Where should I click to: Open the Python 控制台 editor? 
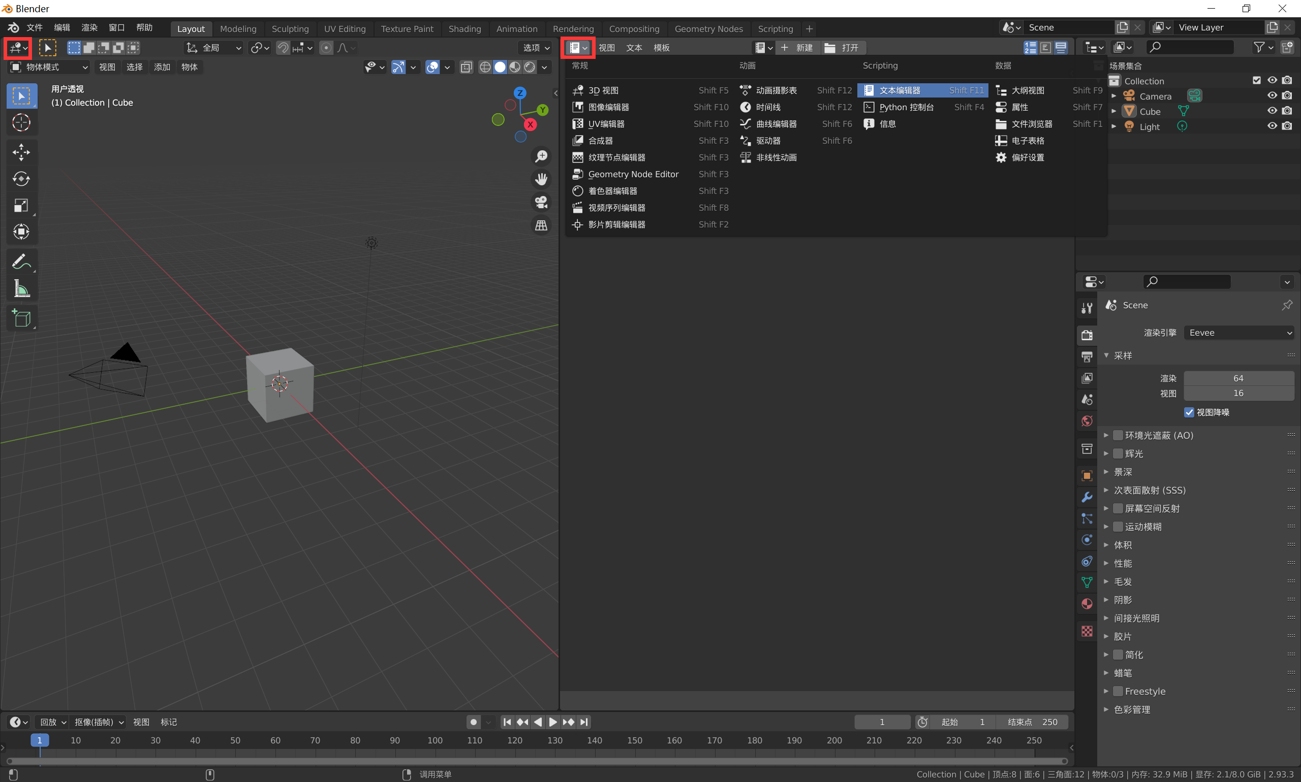tap(906, 107)
